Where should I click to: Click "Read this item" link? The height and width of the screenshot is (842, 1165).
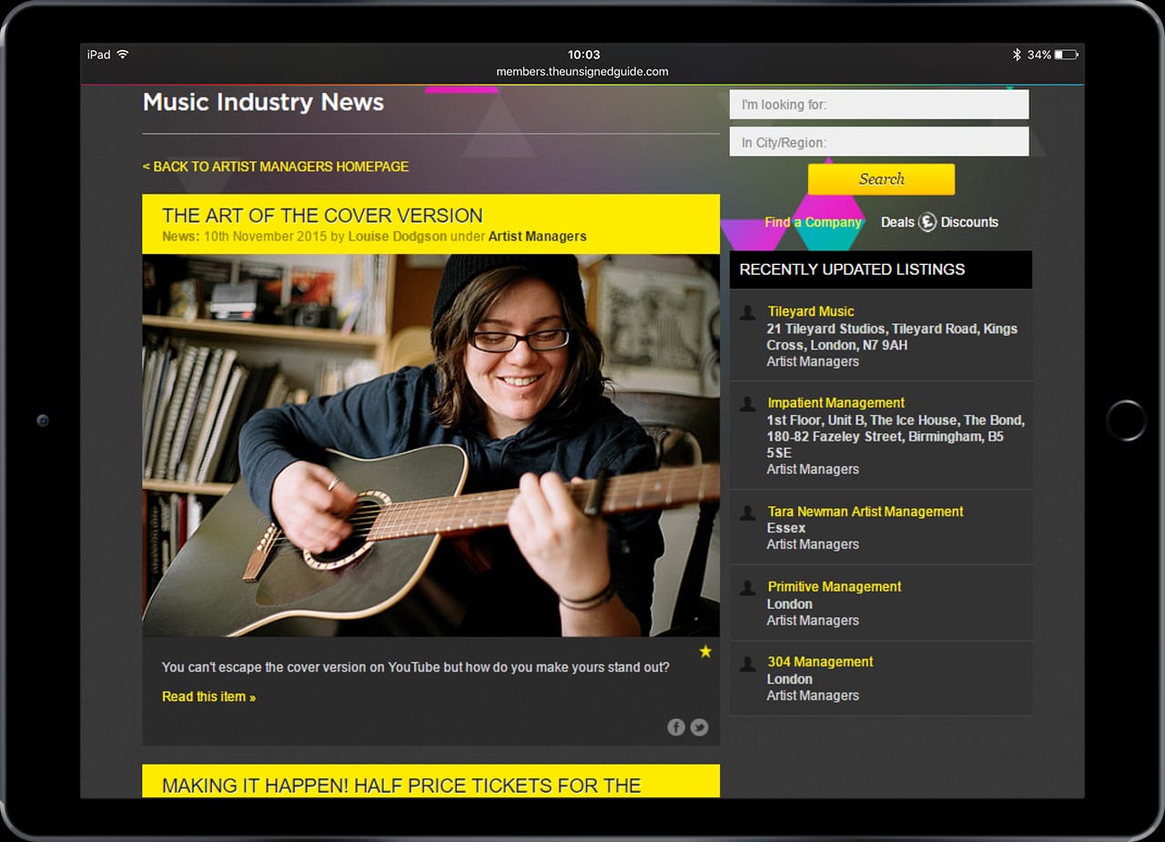[208, 696]
